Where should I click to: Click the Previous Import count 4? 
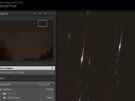tap(52, 68)
